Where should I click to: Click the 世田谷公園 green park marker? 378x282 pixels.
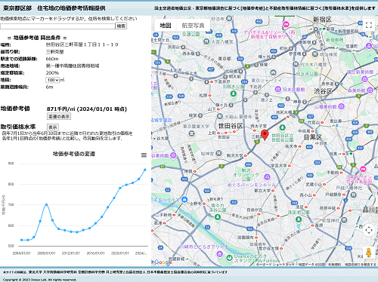pos(282,127)
